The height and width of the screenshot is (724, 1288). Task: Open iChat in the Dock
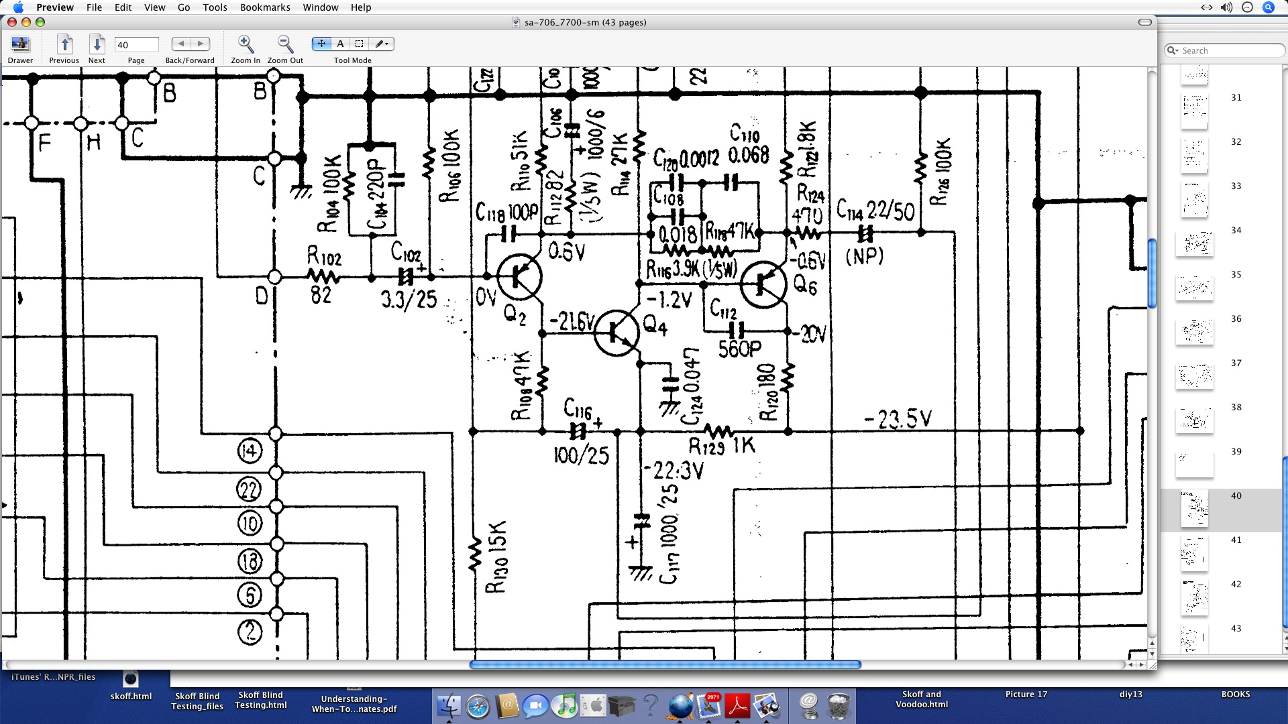(x=536, y=706)
